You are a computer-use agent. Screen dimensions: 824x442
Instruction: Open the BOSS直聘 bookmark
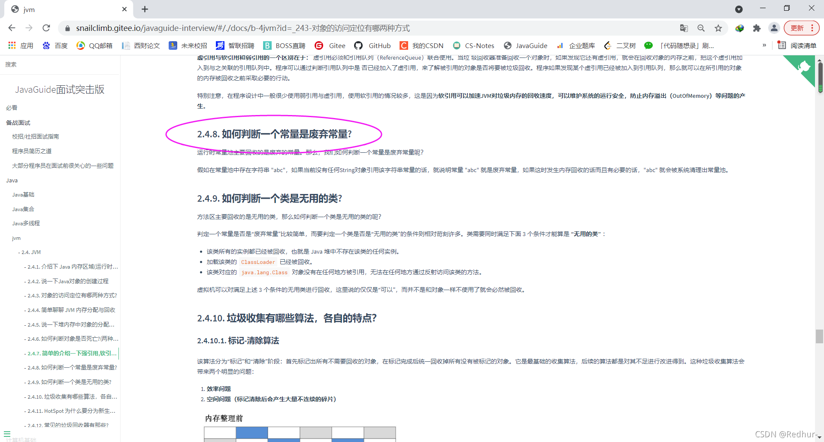tap(284, 45)
